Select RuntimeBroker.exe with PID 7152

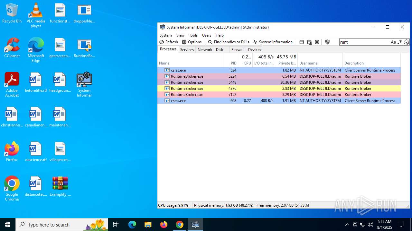pyautogui.click(x=279, y=95)
